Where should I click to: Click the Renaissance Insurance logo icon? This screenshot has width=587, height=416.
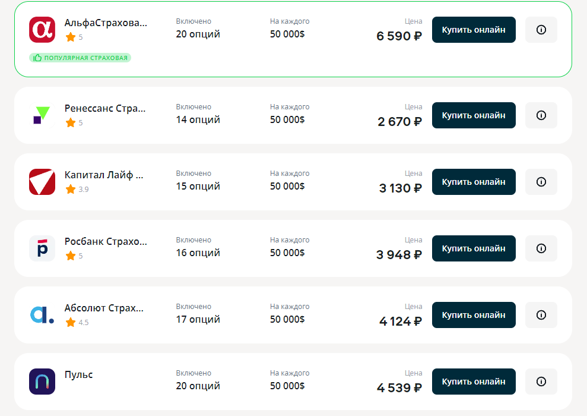point(42,115)
